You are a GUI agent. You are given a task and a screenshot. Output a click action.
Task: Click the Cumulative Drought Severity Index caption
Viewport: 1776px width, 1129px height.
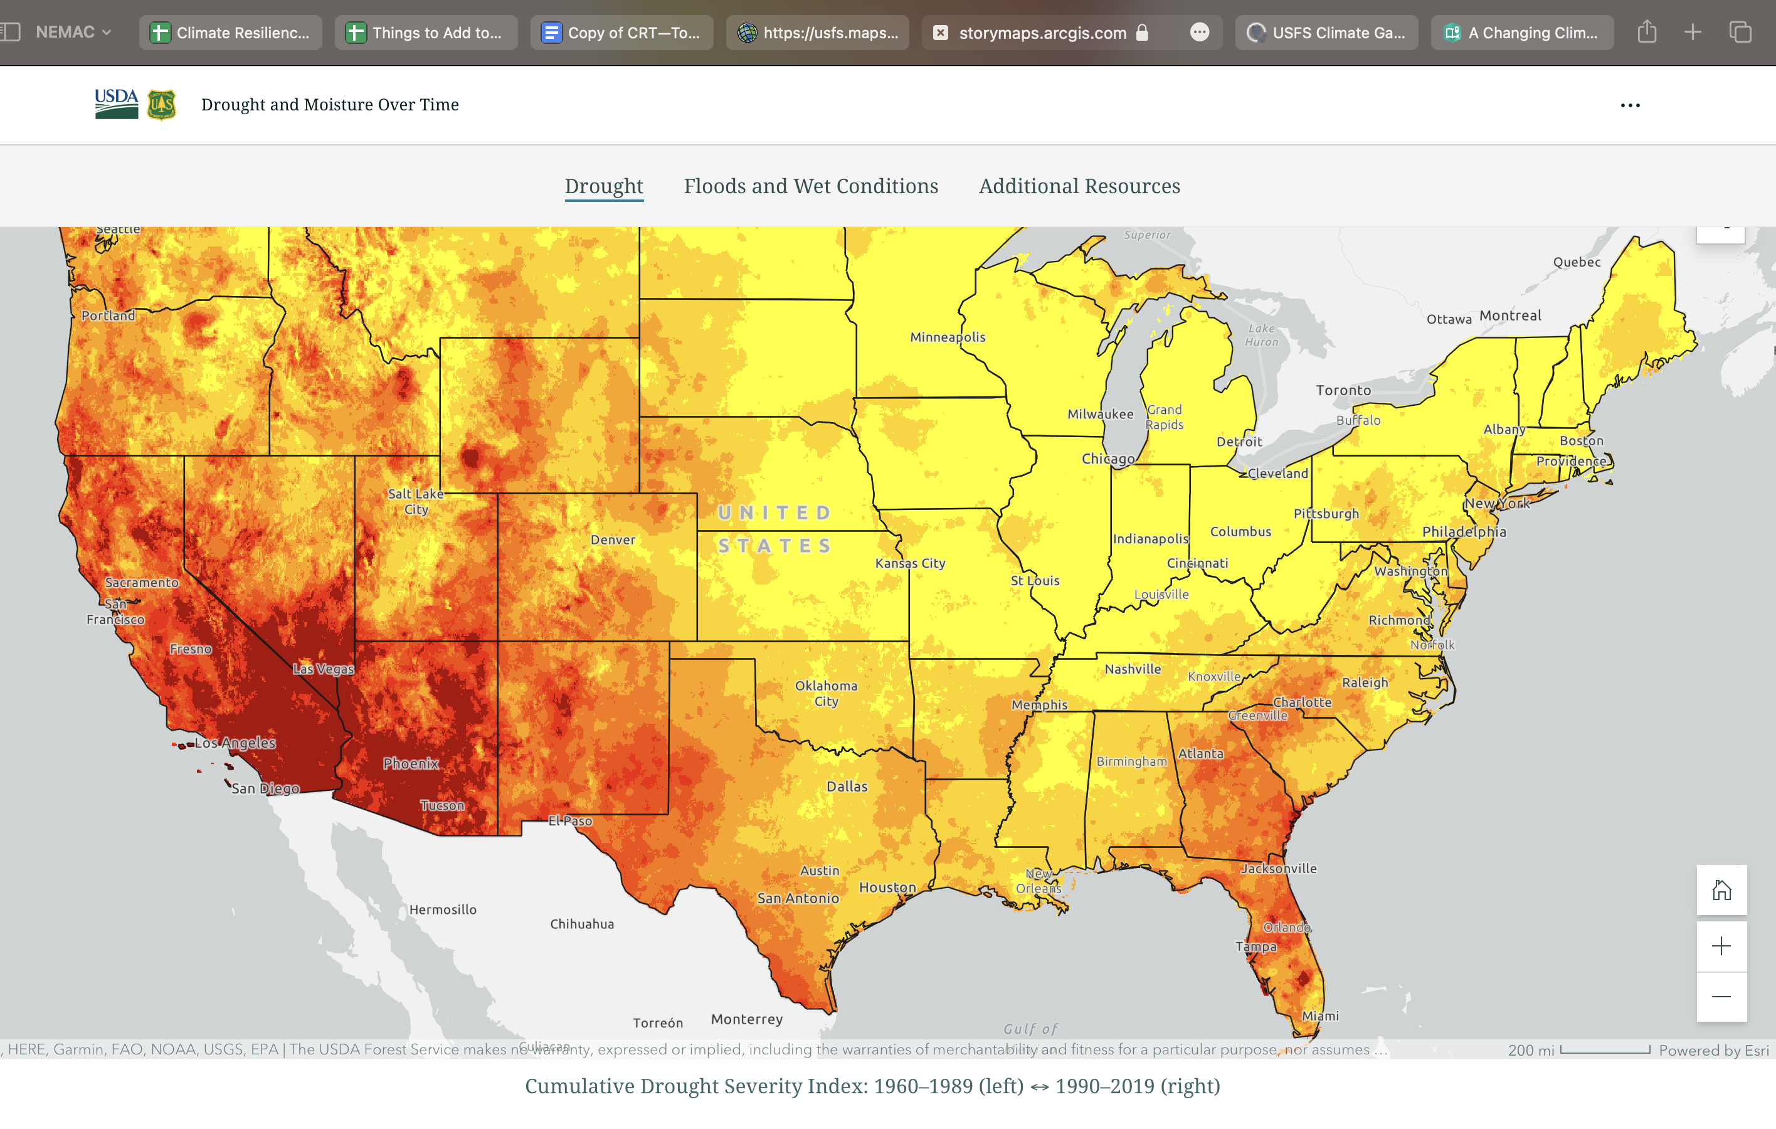pyautogui.click(x=872, y=1086)
